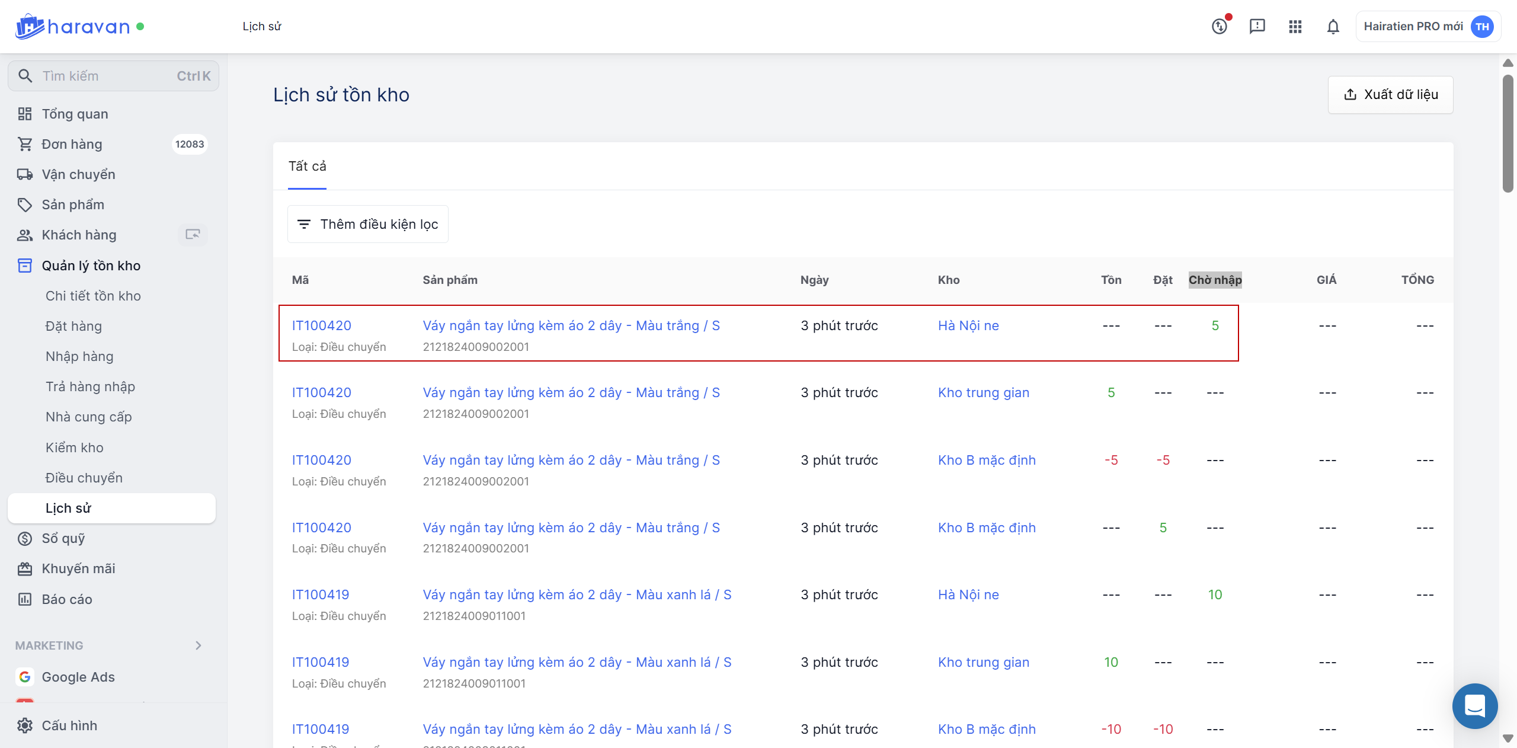Open the live chat bubble icon
This screenshot has width=1517, height=748.
pyautogui.click(x=1474, y=706)
